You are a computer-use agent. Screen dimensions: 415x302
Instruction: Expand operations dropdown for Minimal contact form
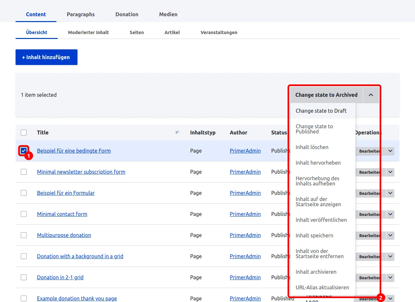[x=390, y=214]
